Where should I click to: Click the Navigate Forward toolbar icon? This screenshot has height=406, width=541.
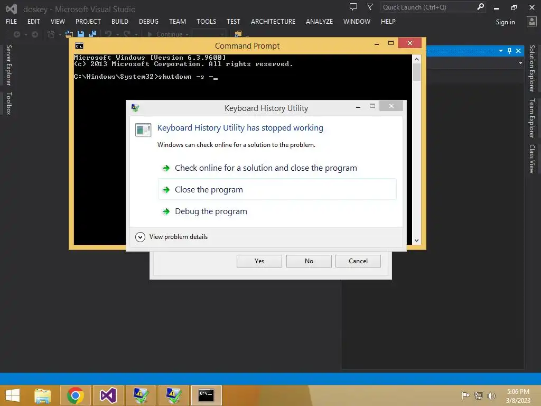35,34
